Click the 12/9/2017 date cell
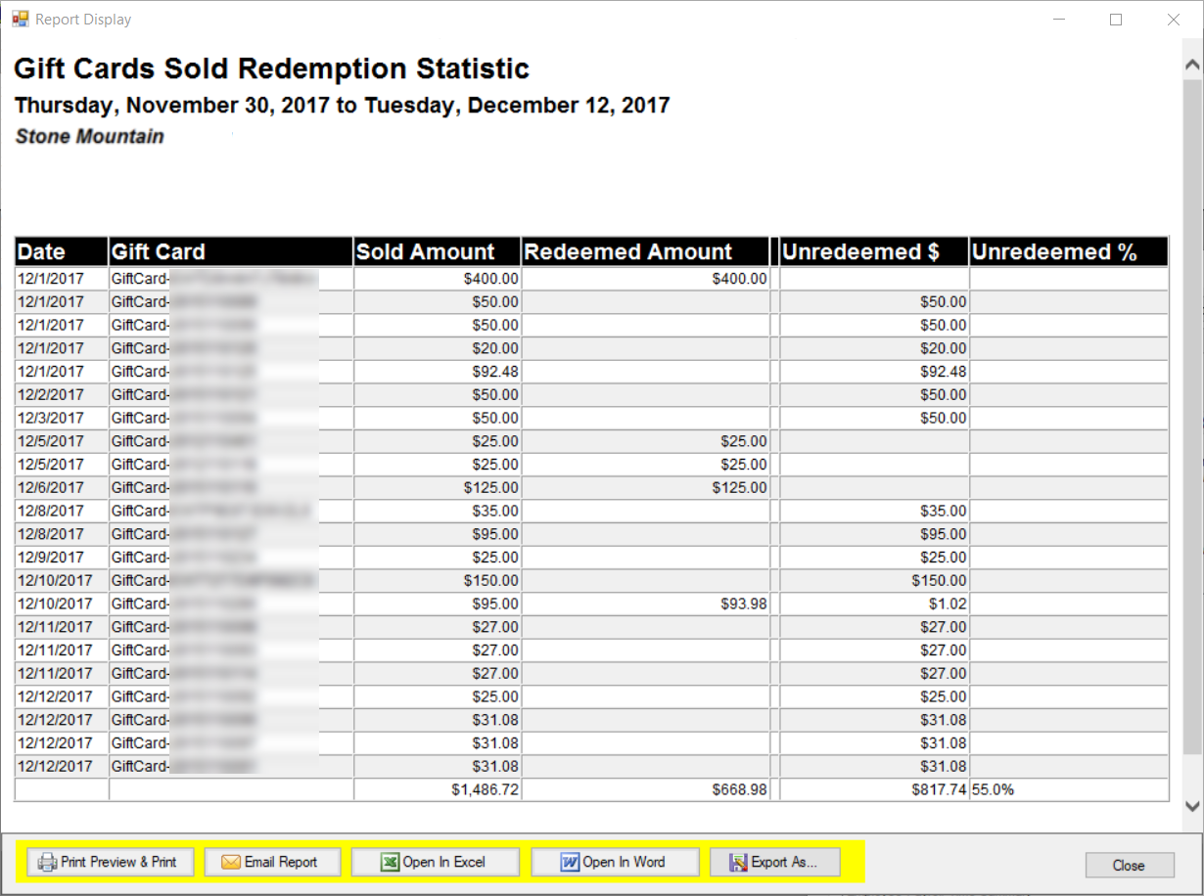 pyautogui.click(x=61, y=558)
